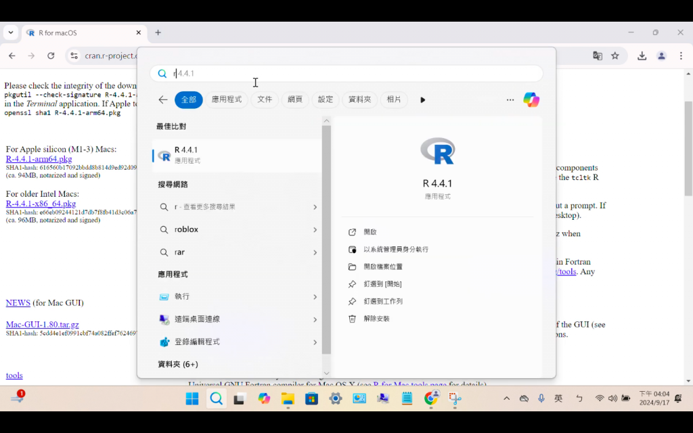Open Snipping Tool from the taskbar
The image size is (693, 433).
pyautogui.click(x=455, y=398)
